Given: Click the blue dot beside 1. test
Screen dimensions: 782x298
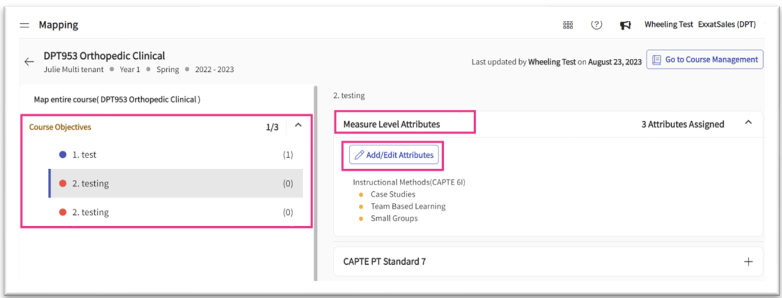Looking at the screenshot, I should tap(63, 155).
